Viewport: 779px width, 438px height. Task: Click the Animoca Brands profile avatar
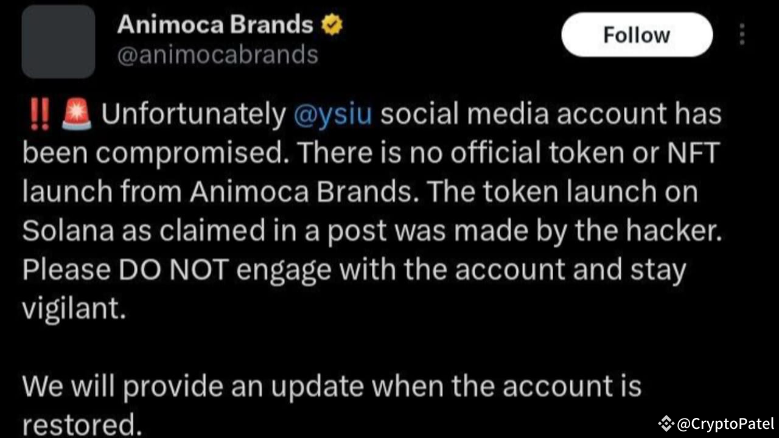(58, 41)
